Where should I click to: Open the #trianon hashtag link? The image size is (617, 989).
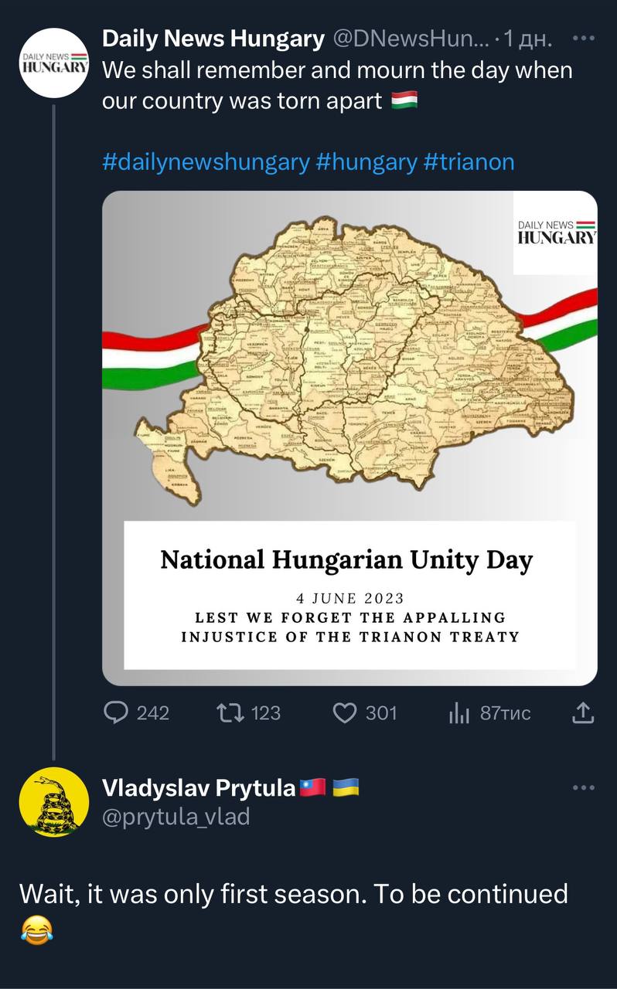click(469, 162)
